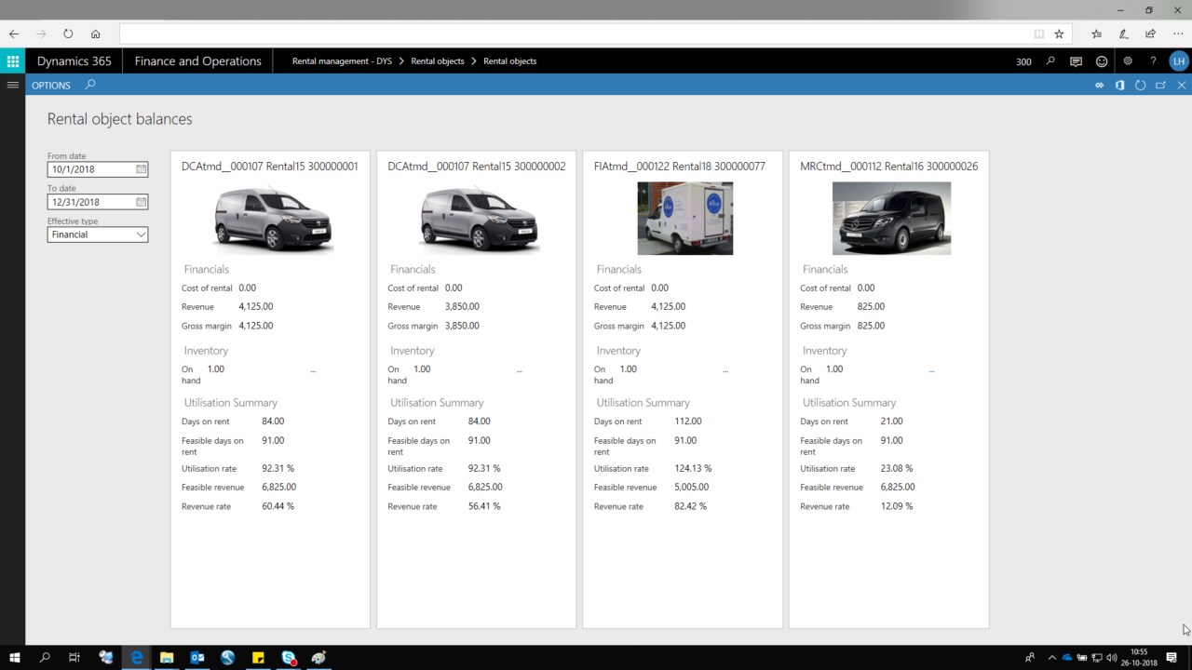
Task: Add web notes with pen icon
Action: [x=1124, y=33]
